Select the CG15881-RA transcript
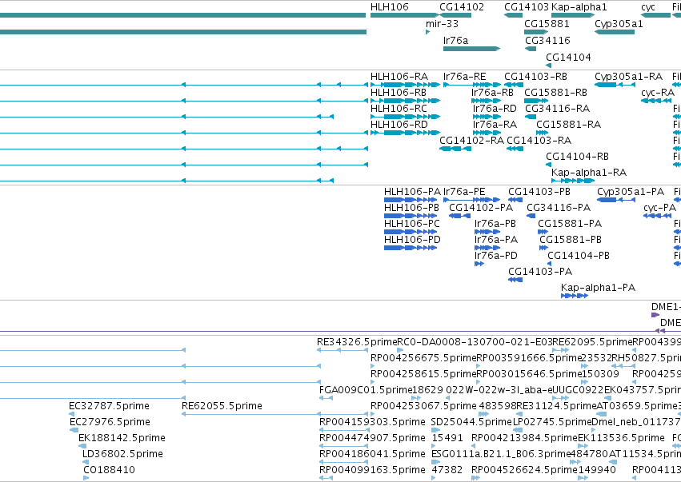The height and width of the screenshot is (482, 681). tap(542, 133)
